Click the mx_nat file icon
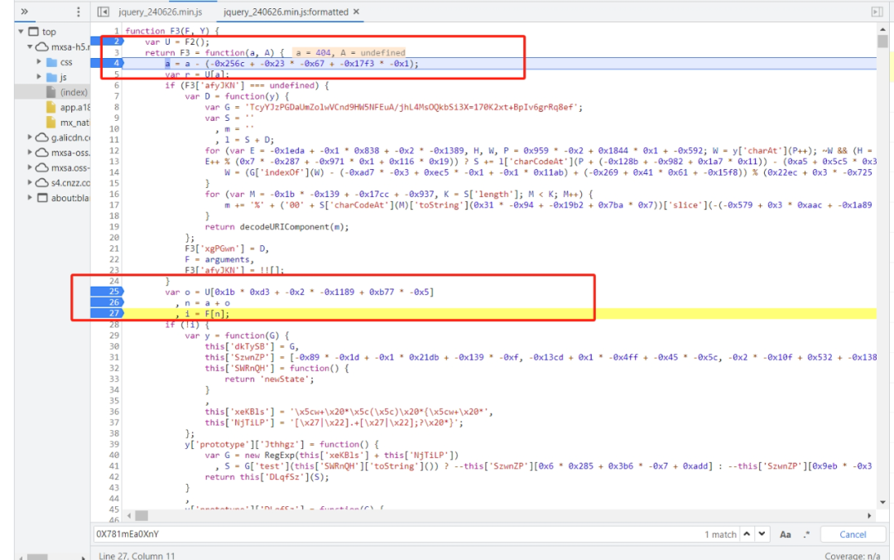 (x=51, y=122)
